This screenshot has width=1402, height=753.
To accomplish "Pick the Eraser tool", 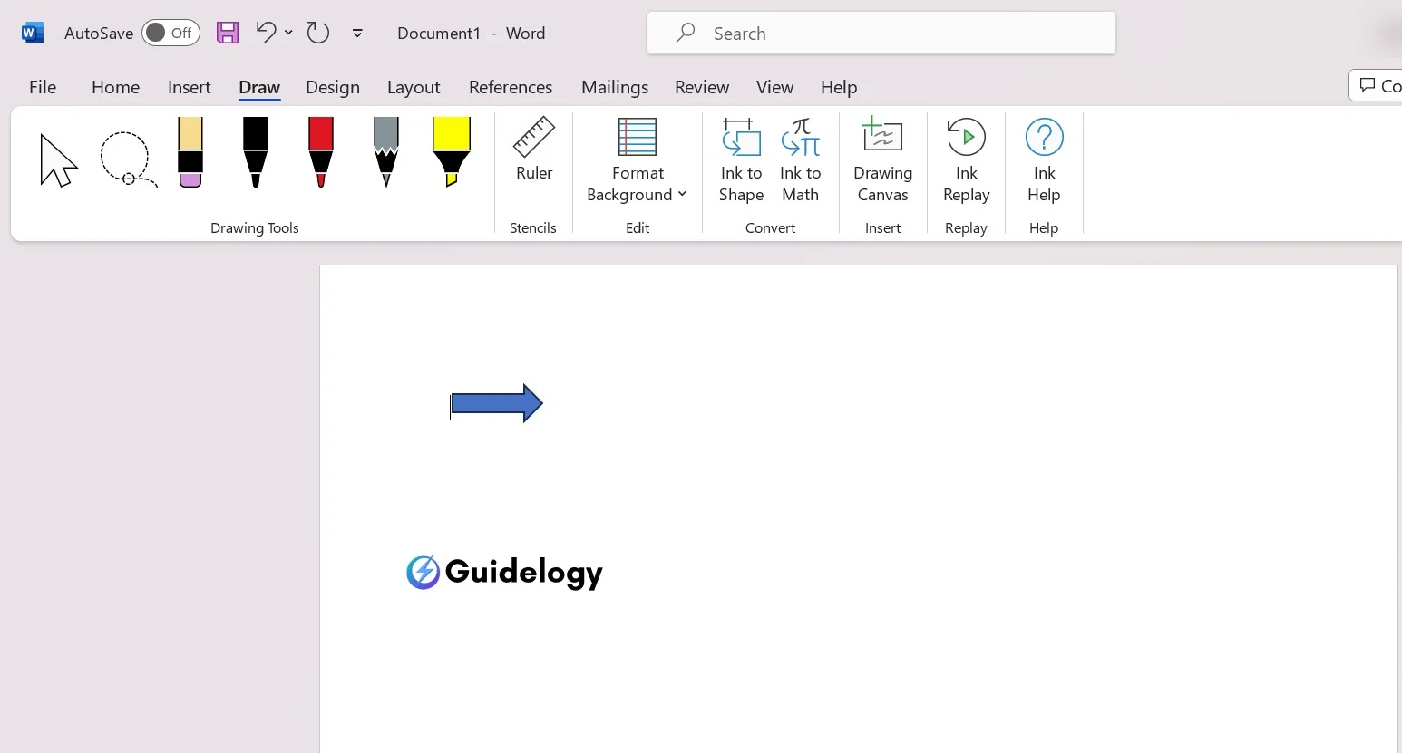I will tap(190, 152).
